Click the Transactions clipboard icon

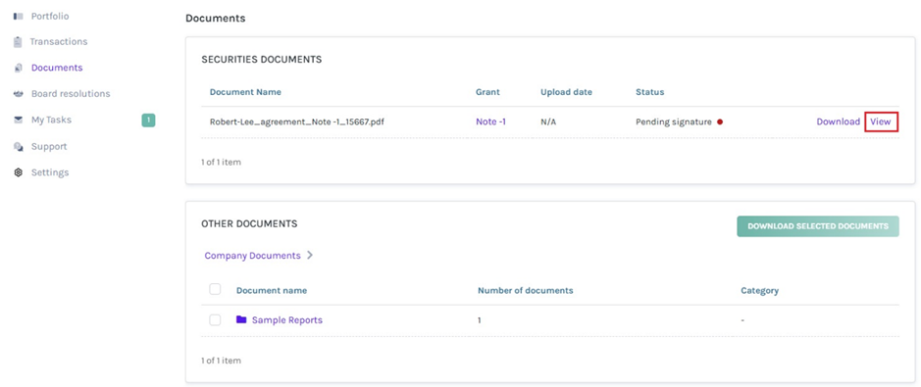18,42
